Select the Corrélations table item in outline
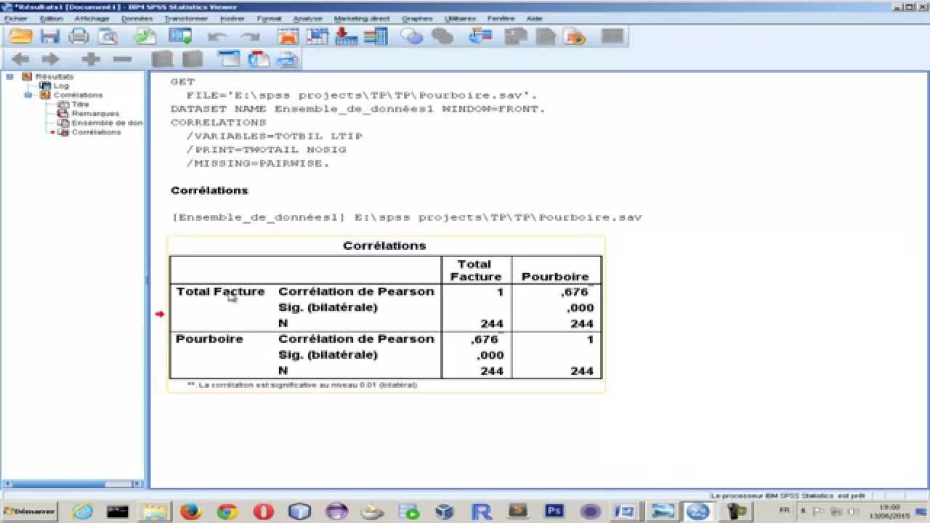The width and height of the screenshot is (930, 523). [x=96, y=133]
